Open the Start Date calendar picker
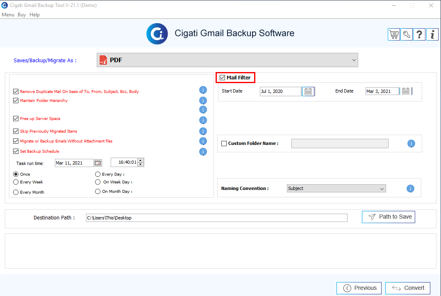 [308, 92]
